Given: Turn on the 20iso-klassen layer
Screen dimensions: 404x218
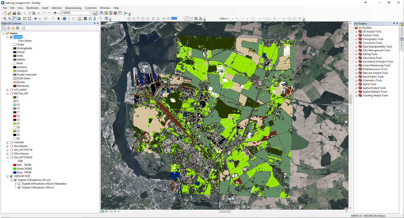Looking at the screenshot, I should (x=11, y=154).
